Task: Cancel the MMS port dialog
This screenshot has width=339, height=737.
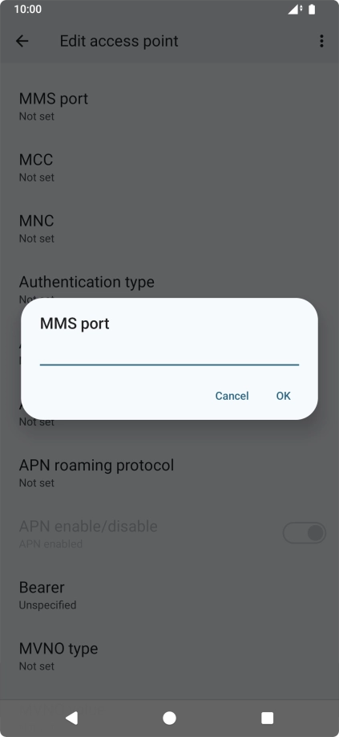Action: 232,396
